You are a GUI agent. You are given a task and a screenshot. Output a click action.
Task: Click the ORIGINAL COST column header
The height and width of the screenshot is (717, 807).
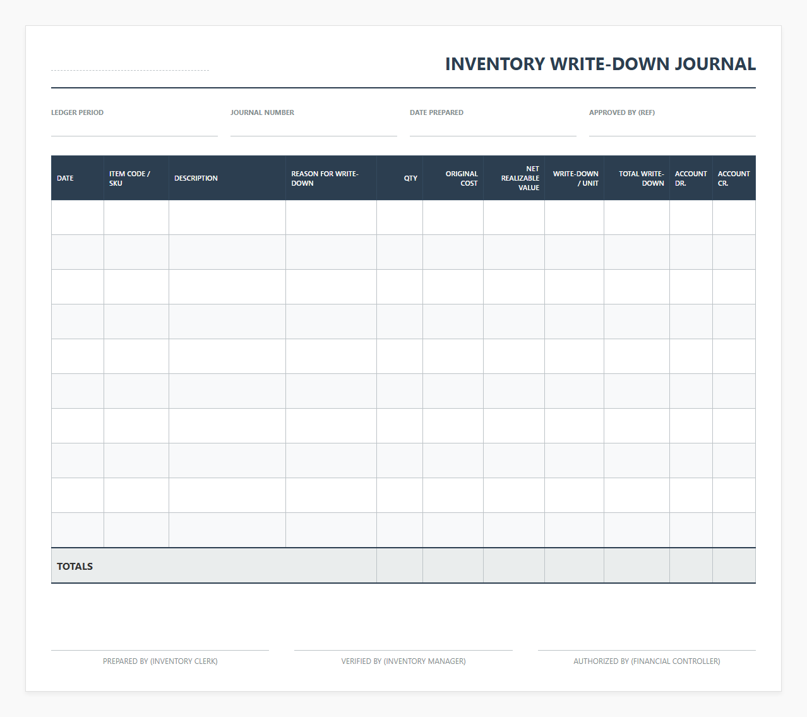pyautogui.click(x=453, y=178)
